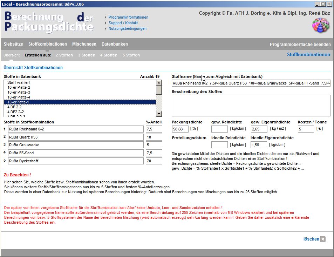Maximize the Excel program window

pos(323,4)
